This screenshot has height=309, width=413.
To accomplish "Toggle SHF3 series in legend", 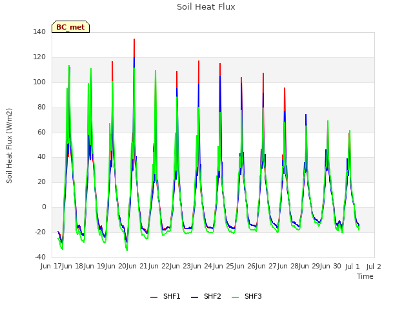I will click(247, 296).
